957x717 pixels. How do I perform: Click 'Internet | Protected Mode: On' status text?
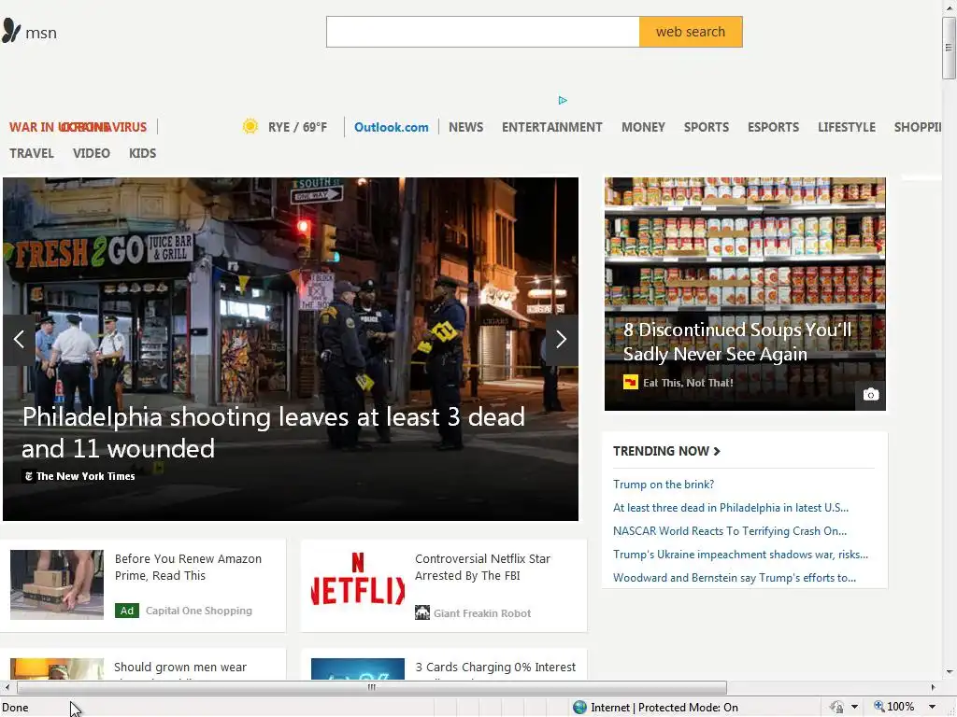tap(664, 708)
